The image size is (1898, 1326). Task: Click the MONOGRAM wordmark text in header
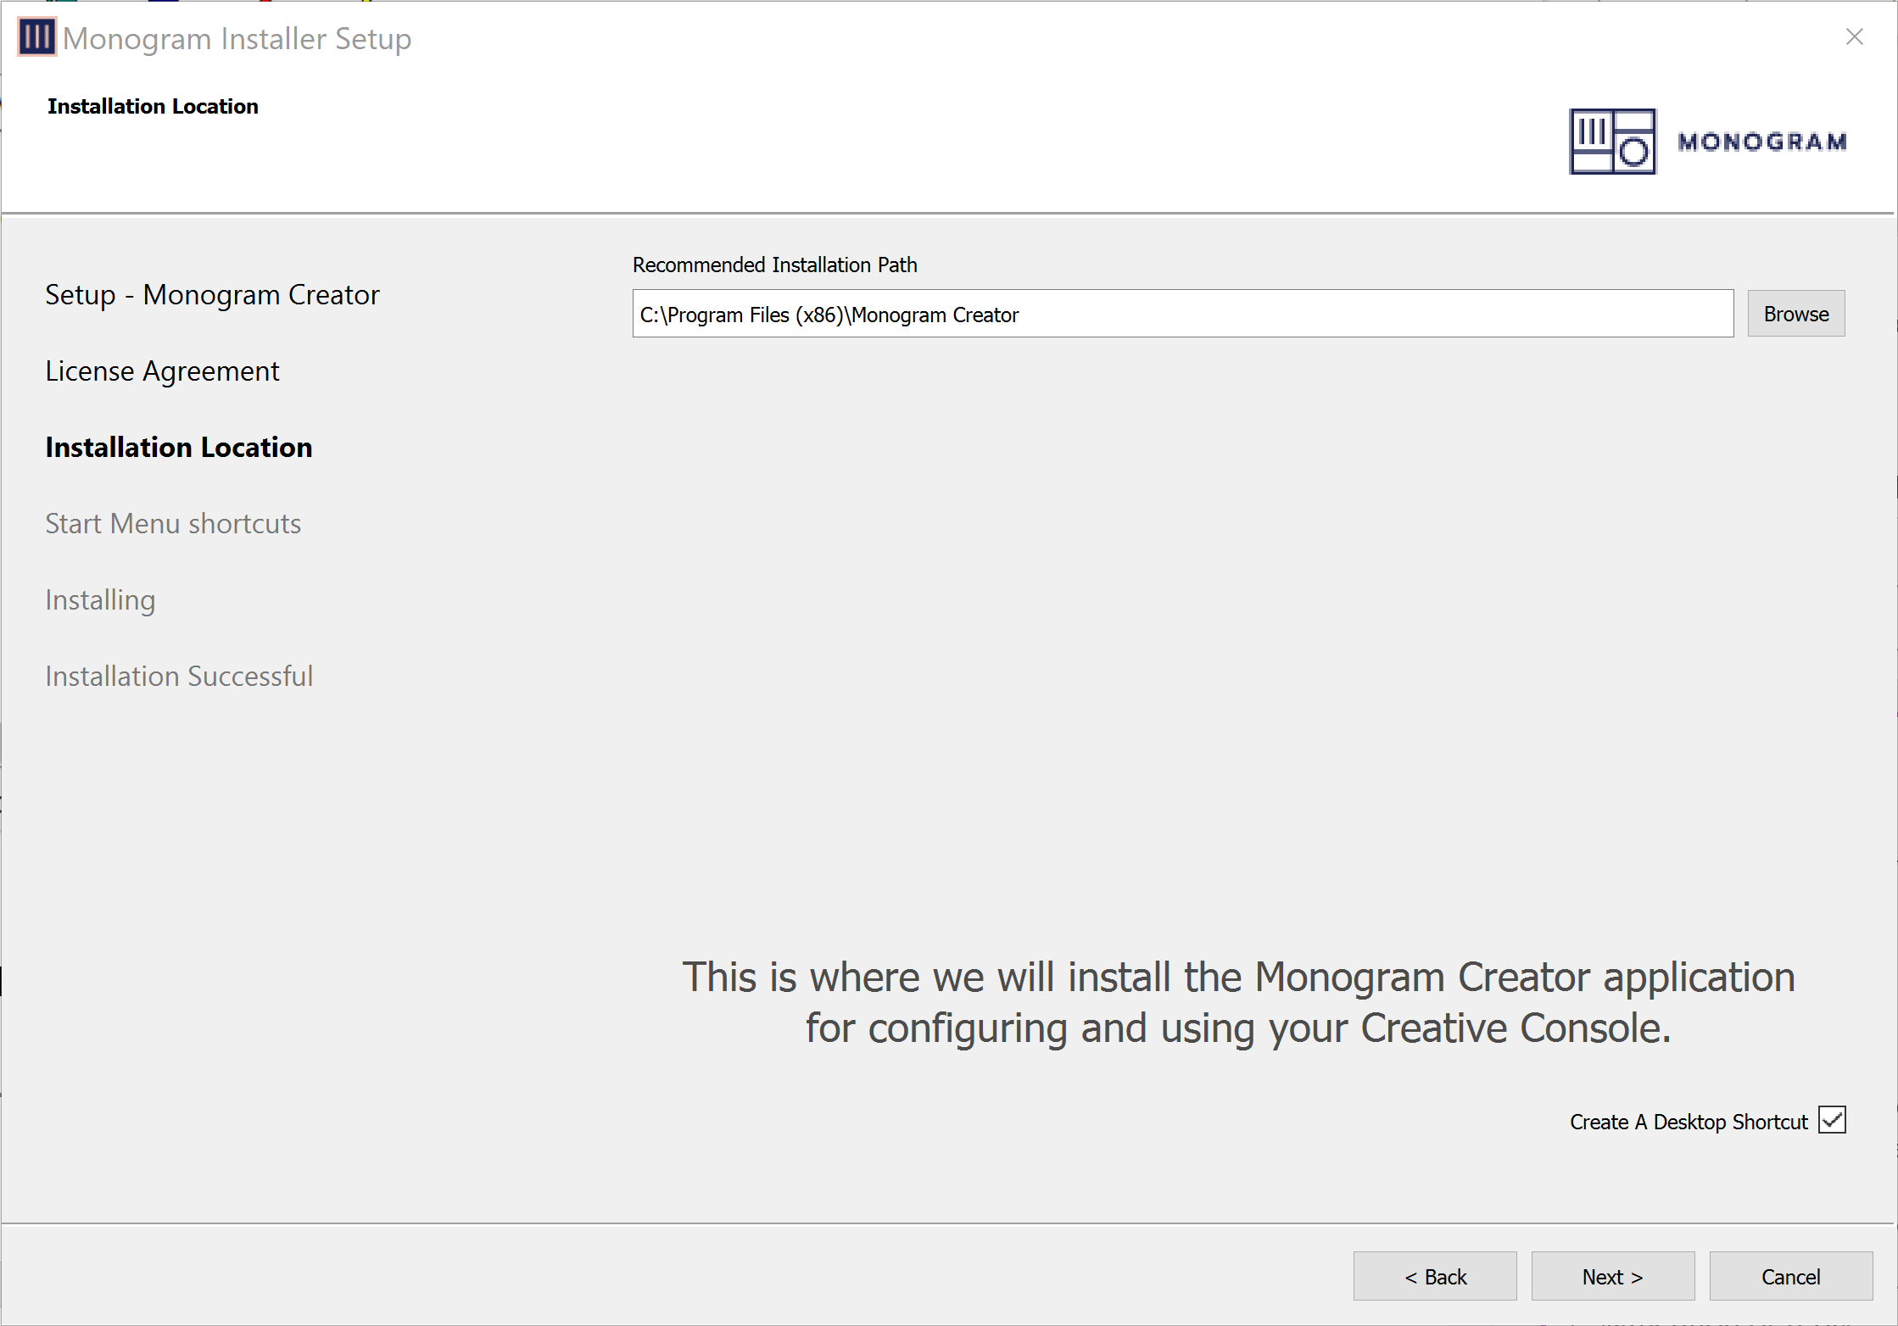(1761, 142)
